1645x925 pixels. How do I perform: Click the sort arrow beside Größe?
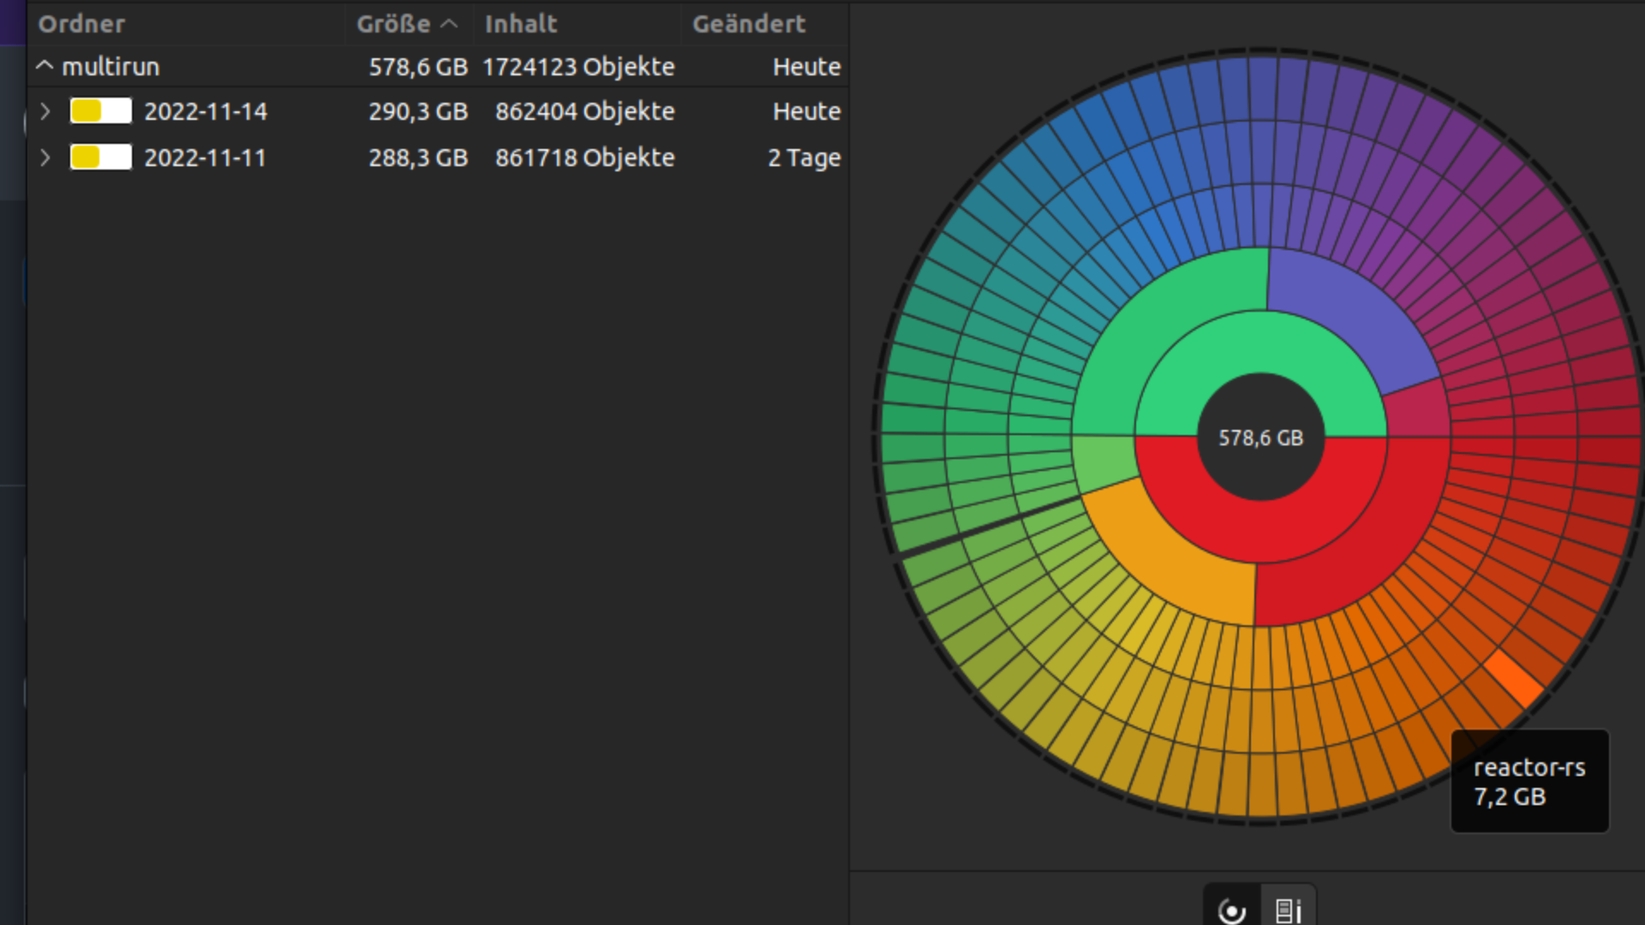point(449,24)
